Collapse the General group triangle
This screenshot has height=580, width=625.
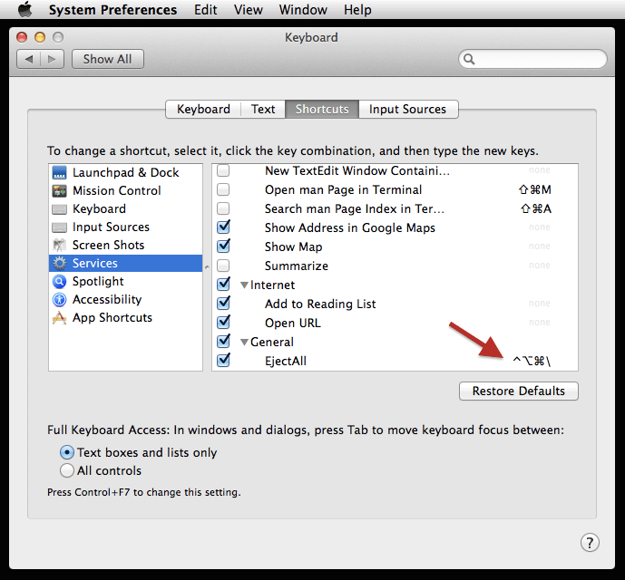[x=244, y=343]
